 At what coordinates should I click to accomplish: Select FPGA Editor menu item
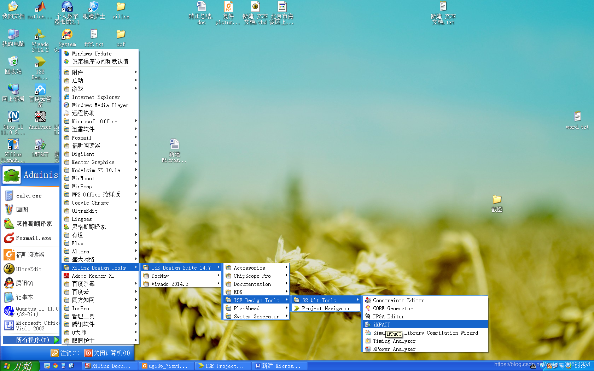[x=425, y=316]
